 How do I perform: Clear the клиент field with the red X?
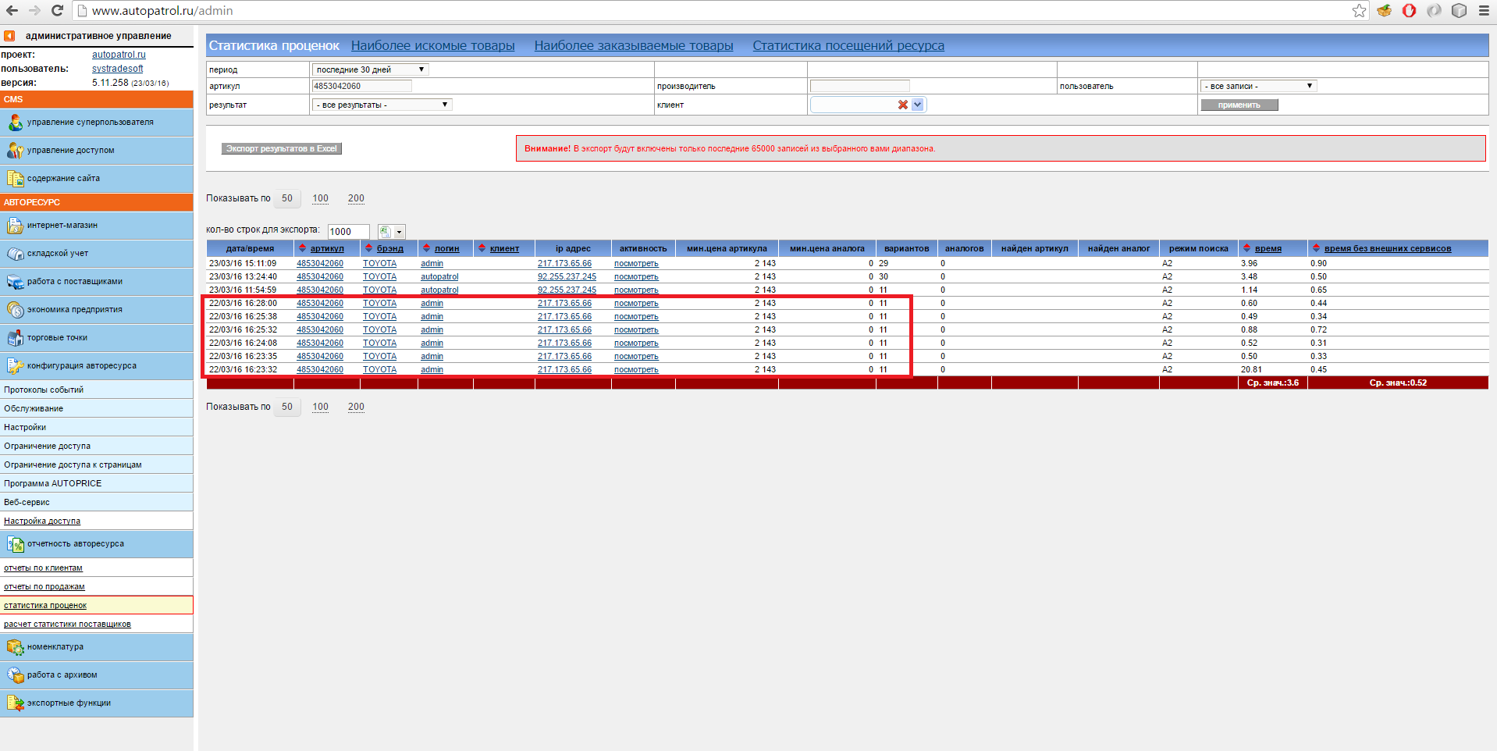[x=902, y=105]
